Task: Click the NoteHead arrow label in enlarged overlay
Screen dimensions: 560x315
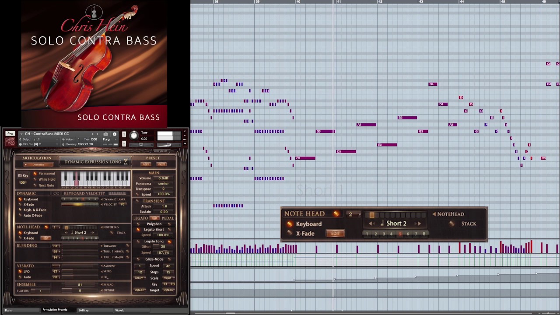Action: pos(448,214)
